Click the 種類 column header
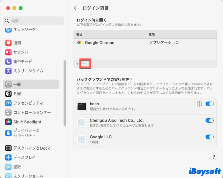The width and height of the screenshot is (223, 178). (x=152, y=34)
